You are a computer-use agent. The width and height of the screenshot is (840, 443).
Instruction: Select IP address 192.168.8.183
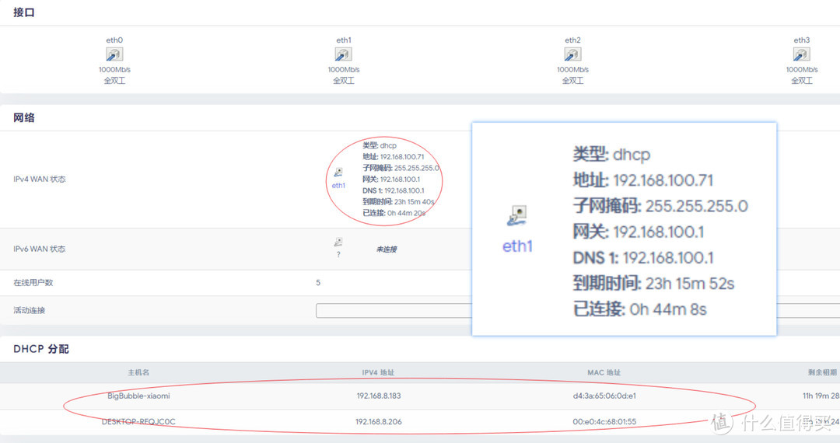[x=379, y=396]
